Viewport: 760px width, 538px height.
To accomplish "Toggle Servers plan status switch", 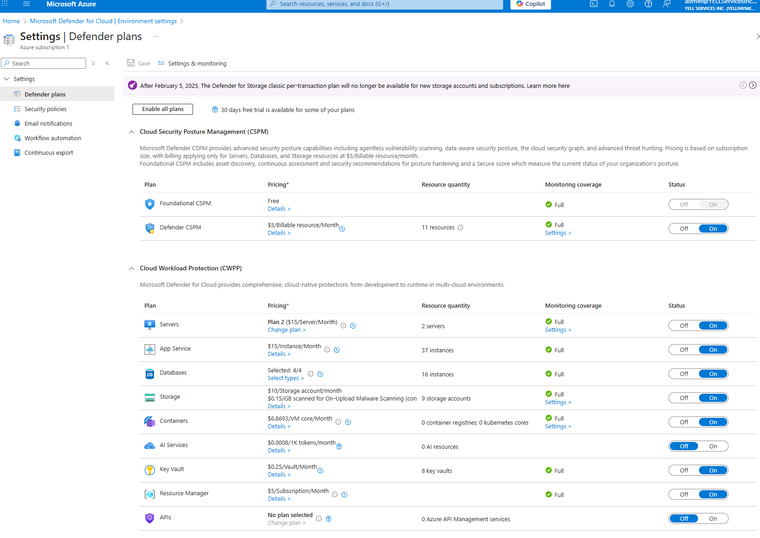I will pos(698,325).
